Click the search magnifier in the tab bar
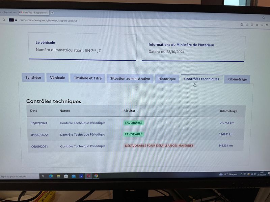270x202 pixels. (x=264, y=18)
